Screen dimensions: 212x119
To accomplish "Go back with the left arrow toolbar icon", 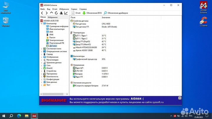I will coord(42,13).
